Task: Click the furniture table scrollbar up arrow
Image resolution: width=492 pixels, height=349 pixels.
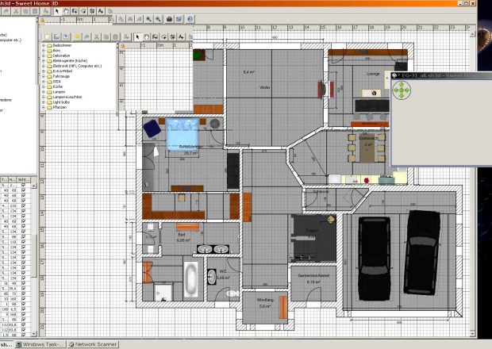Action: pyautogui.click(x=33, y=186)
